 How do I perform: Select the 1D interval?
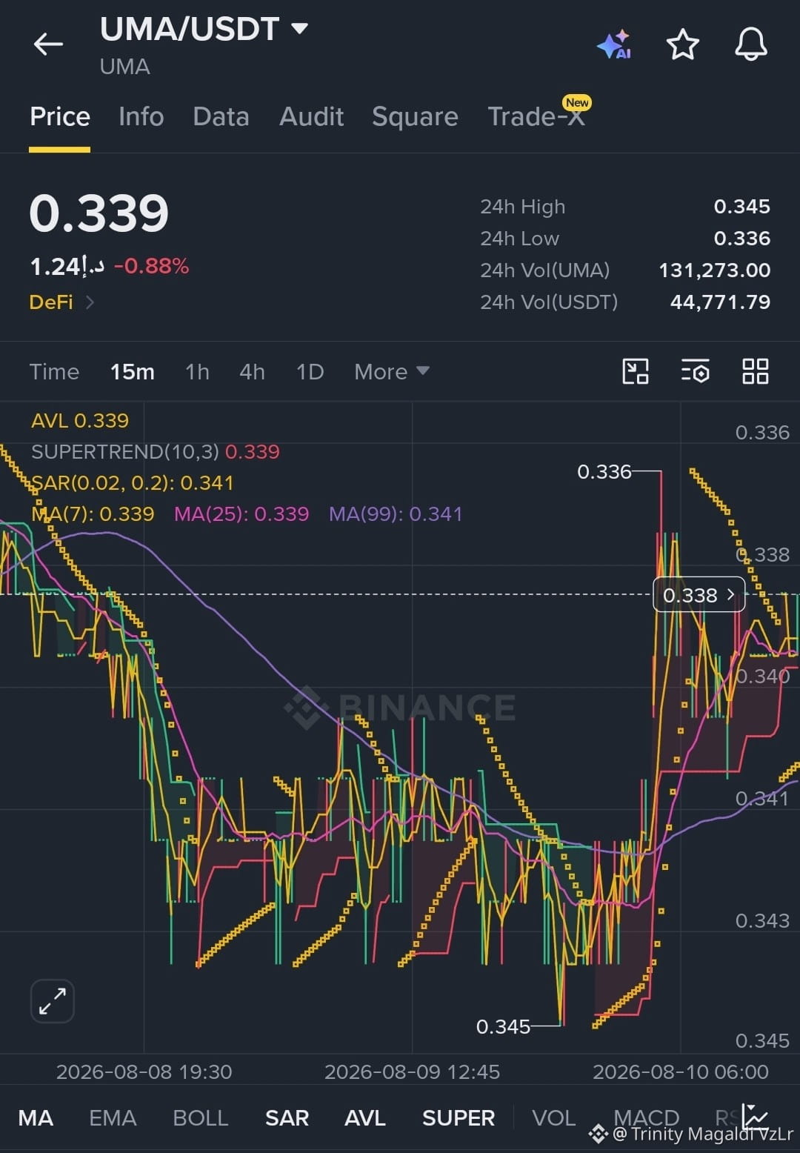coord(310,371)
